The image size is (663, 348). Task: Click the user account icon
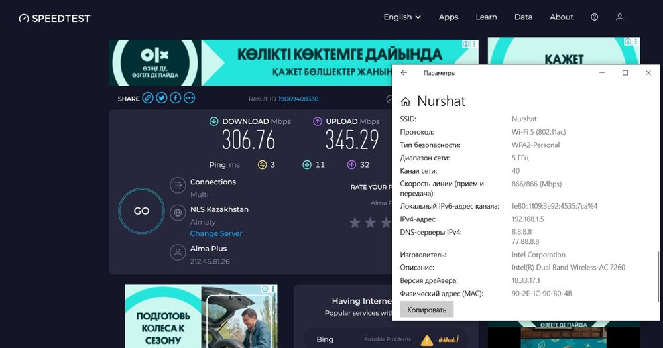(x=619, y=17)
